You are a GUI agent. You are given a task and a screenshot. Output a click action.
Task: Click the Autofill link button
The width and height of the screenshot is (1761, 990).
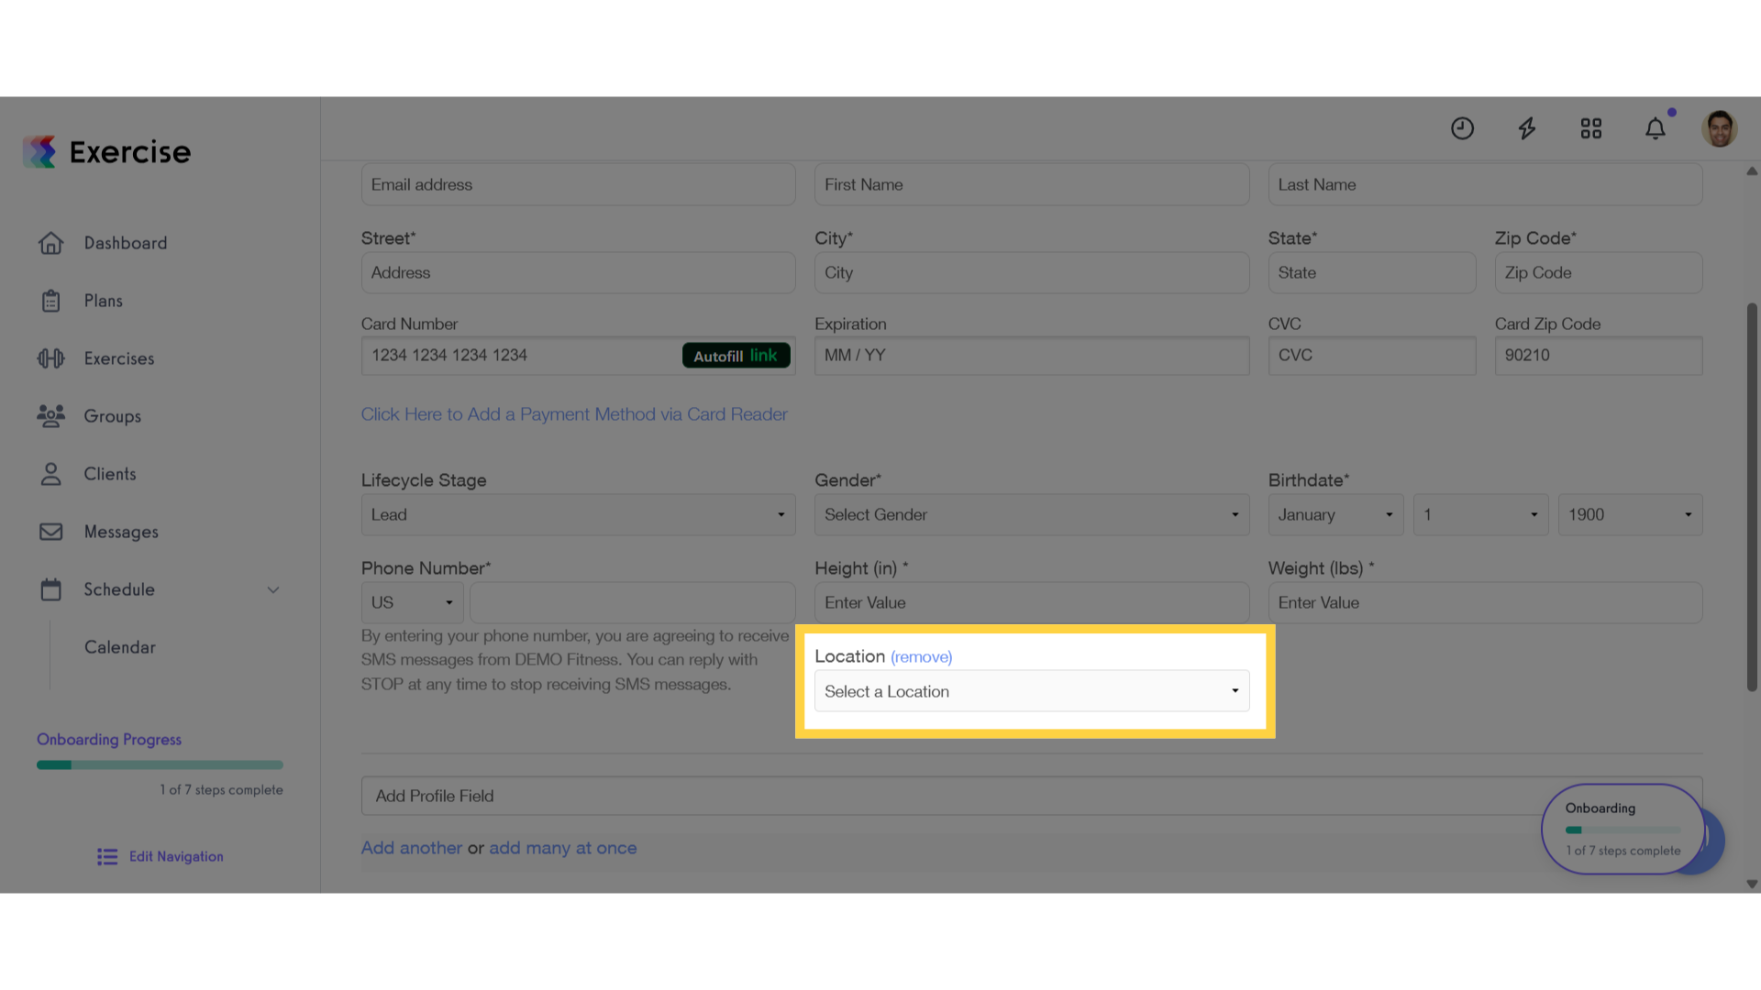coord(737,356)
